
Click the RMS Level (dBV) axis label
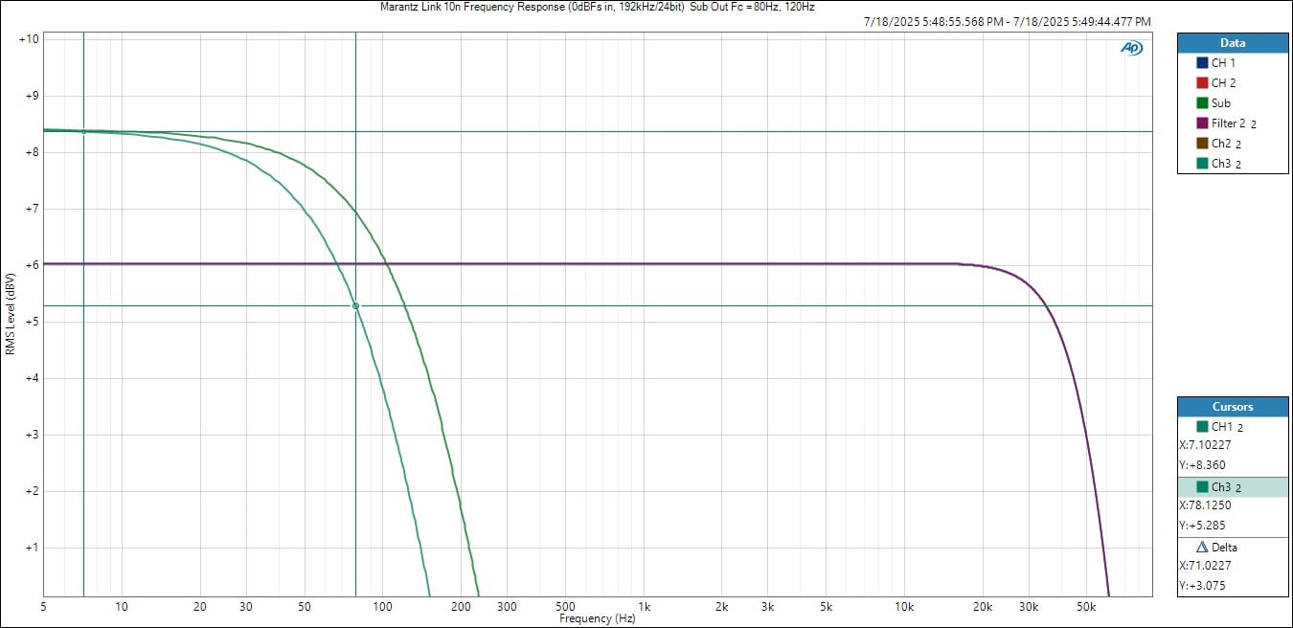(10, 314)
